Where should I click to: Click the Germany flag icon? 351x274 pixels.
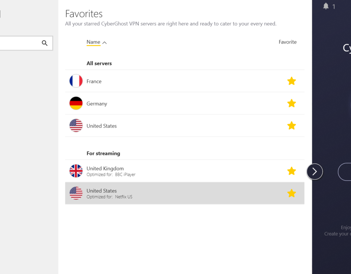point(76,103)
